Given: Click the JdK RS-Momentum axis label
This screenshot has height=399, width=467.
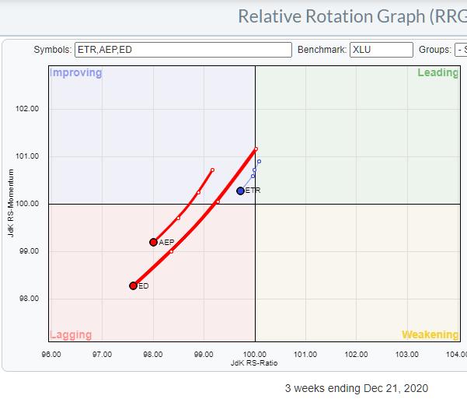Looking at the screenshot, I should (x=12, y=204).
